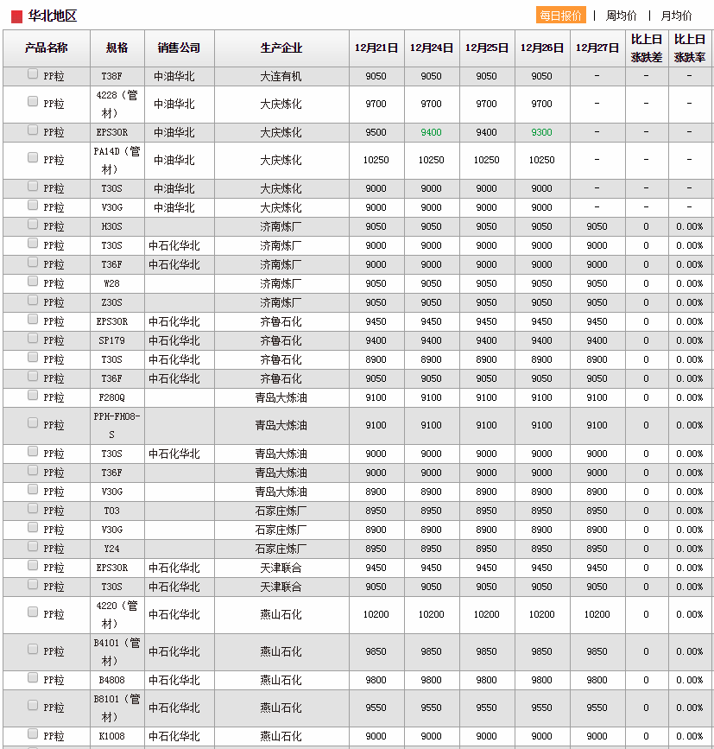
Task: Click the 12月27日 column header
Action: (x=597, y=48)
